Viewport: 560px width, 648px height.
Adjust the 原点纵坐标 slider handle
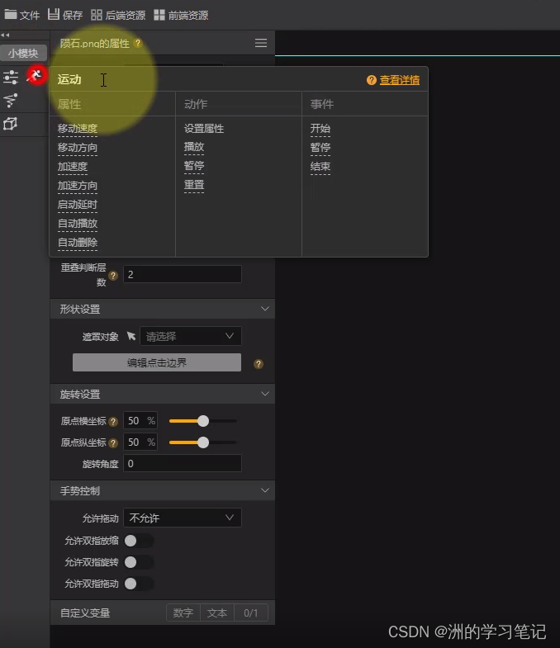[x=203, y=442]
